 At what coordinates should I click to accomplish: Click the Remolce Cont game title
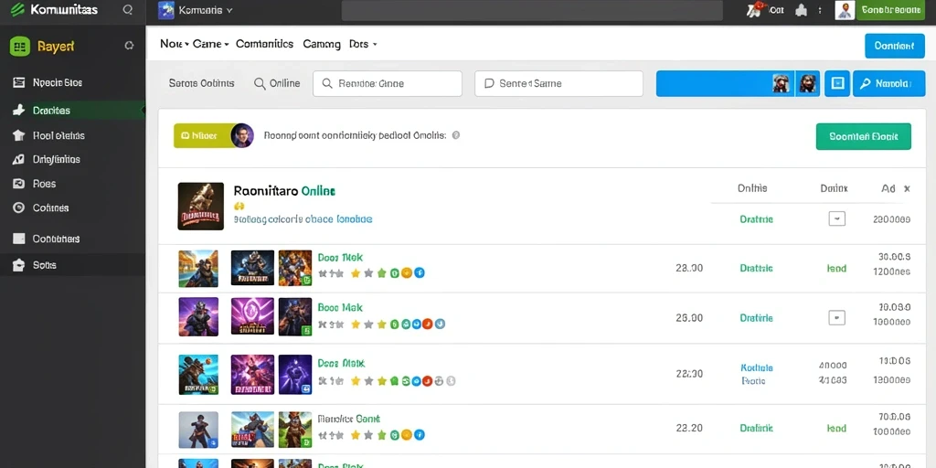(x=348, y=419)
